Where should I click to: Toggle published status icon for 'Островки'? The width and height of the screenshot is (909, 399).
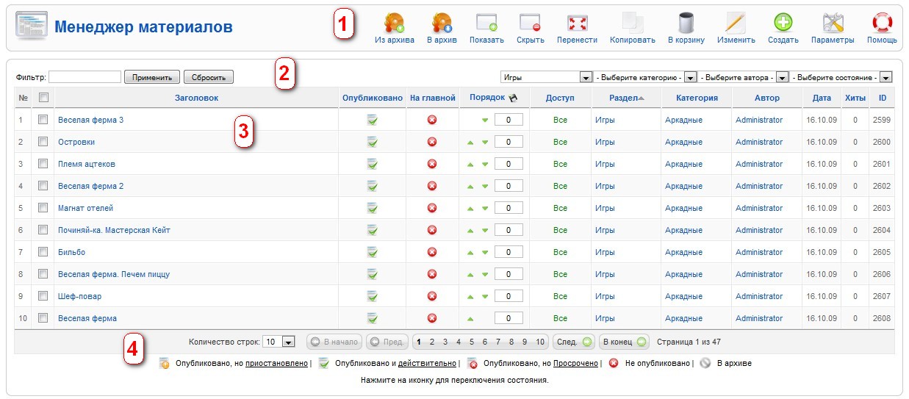pyautogui.click(x=373, y=142)
